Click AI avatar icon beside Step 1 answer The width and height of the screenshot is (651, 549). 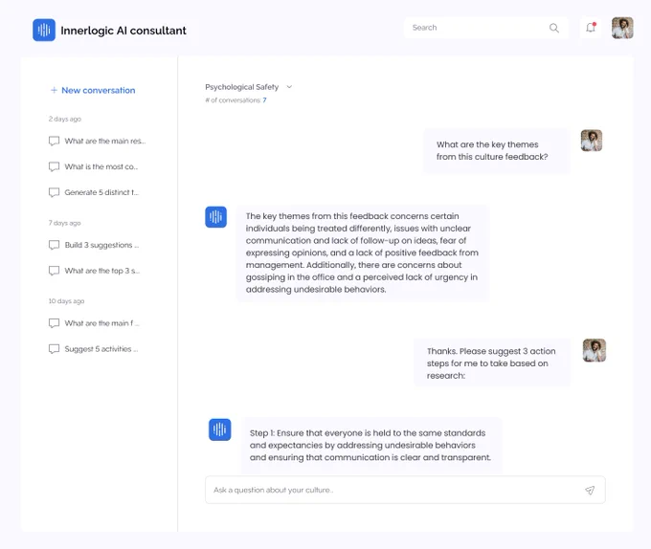coord(219,429)
